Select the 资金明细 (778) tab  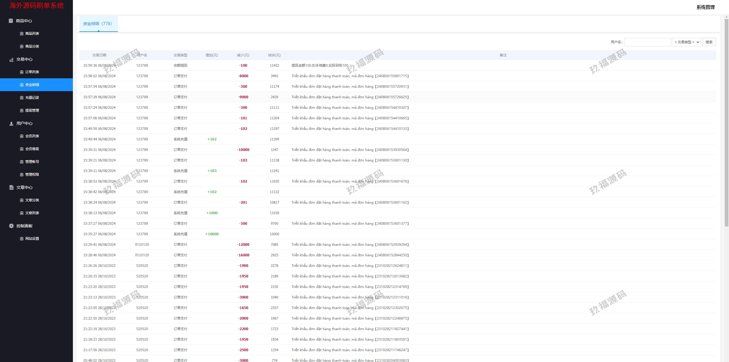click(x=98, y=24)
